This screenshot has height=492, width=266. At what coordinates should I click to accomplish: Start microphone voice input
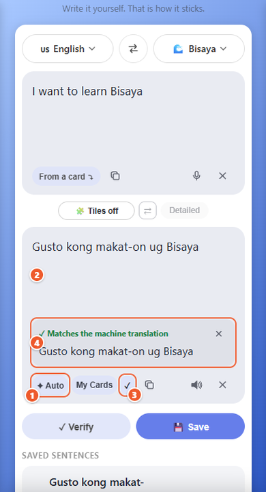click(196, 176)
